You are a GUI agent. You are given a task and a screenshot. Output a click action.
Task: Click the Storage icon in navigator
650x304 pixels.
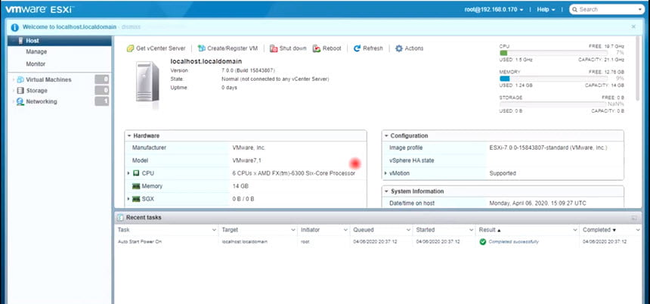(x=20, y=91)
